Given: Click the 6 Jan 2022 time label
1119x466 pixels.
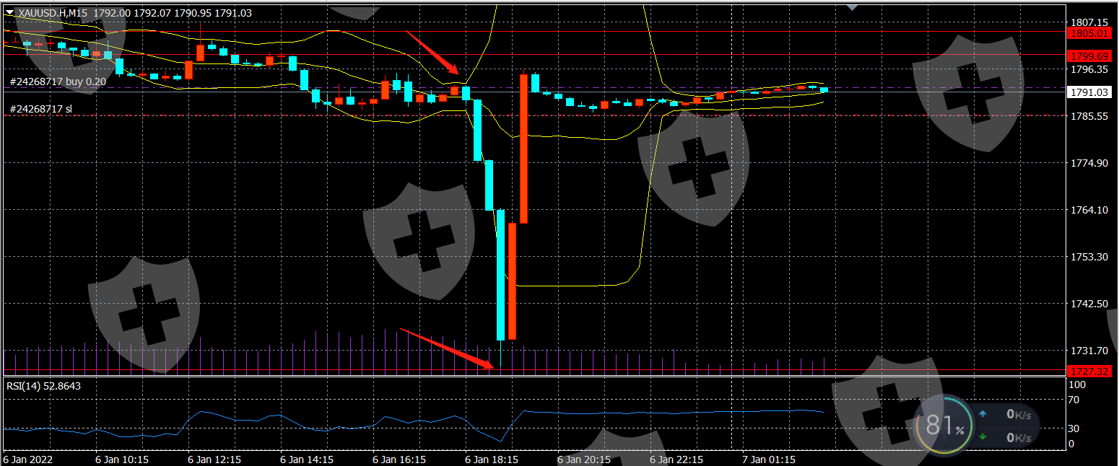Looking at the screenshot, I should click(x=28, y=459).
